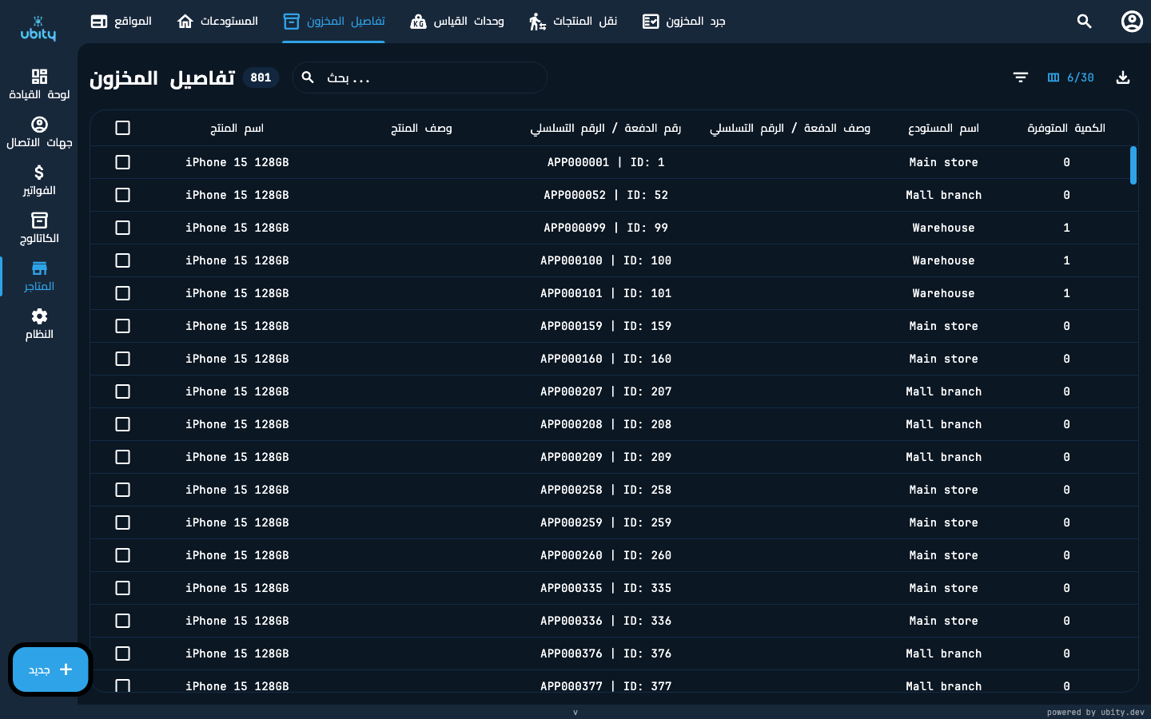This screenshot has width=1151, height=719.
Task: Switch to جرد المخزون inventory tab
Action: point(684,22)
